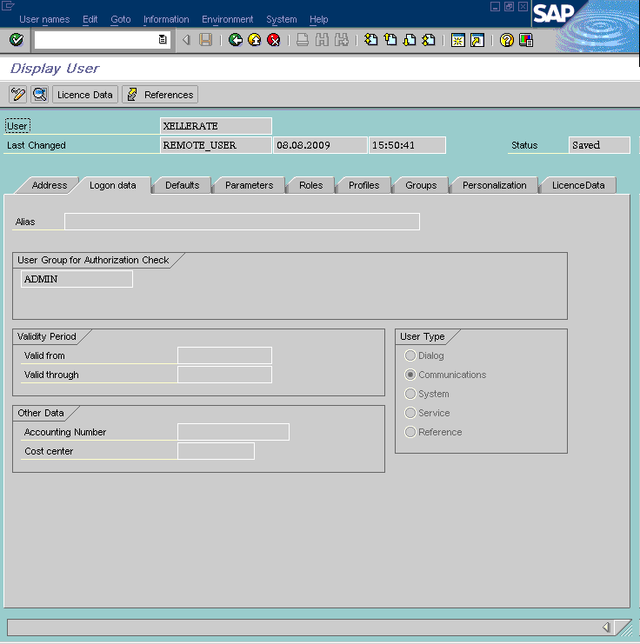Go to Next Page icon
This screenshot has height=644, width=640.
pos(410,40)
